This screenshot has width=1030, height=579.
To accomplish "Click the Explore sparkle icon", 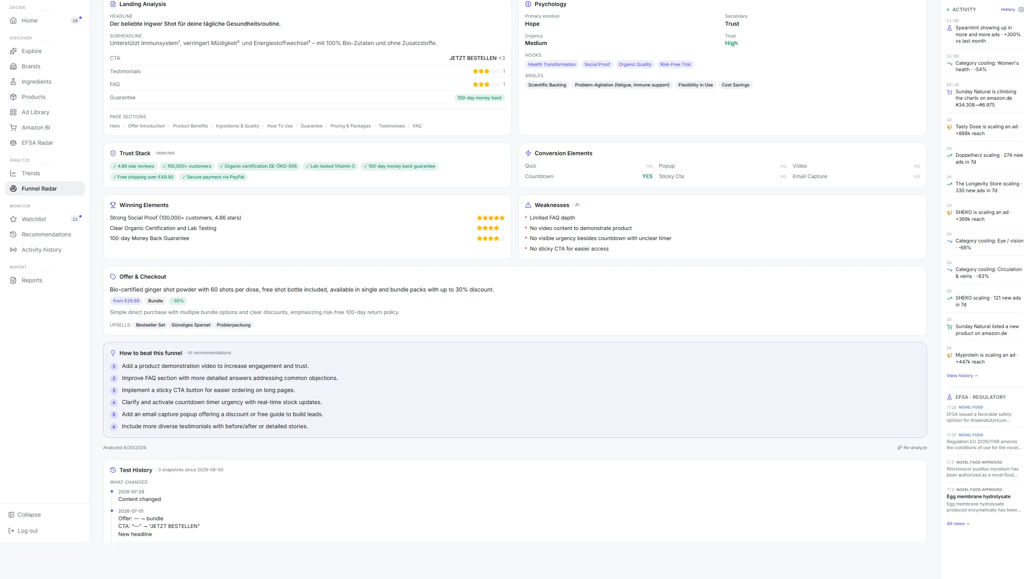I will click(13, 51).
